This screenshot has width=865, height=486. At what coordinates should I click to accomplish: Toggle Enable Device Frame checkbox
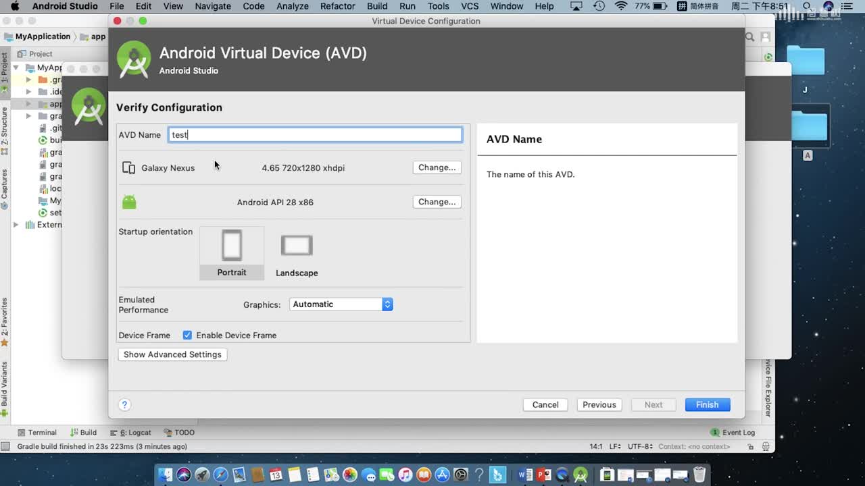pyautogui.click(x=187, y=335)
